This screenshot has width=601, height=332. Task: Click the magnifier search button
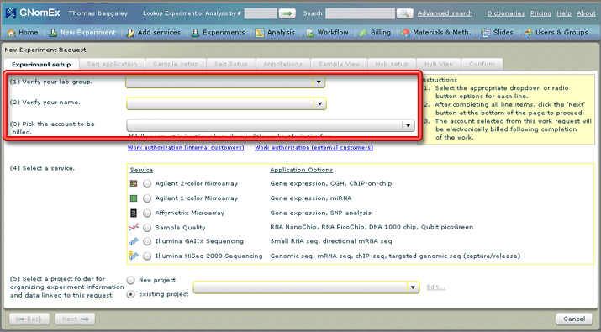405,13
